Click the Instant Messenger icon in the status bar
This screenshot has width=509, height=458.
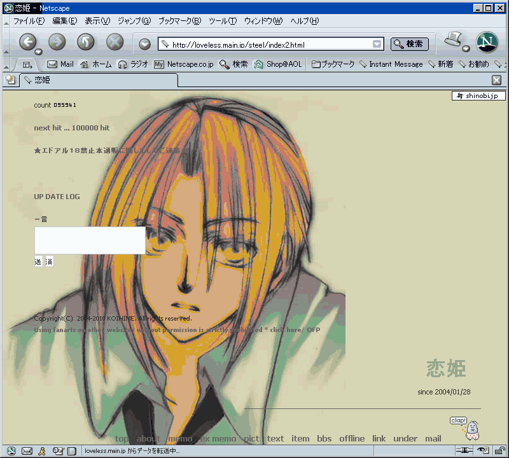(x=42, y=451)
